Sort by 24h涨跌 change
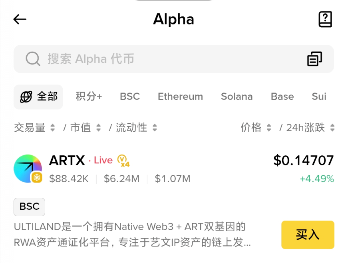 coord(310,128)
